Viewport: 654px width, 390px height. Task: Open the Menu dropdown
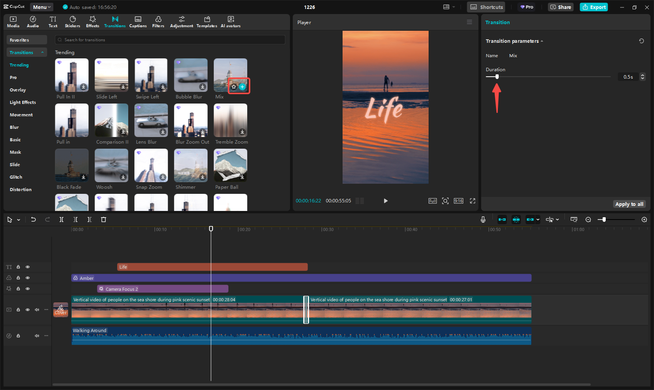pos(41,7)
